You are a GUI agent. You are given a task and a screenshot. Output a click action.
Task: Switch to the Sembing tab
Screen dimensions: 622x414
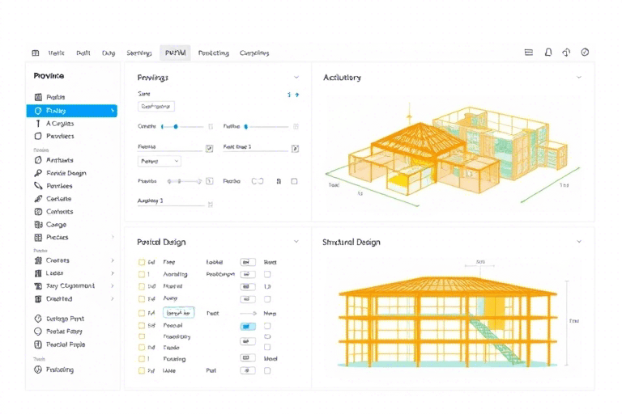139,53
